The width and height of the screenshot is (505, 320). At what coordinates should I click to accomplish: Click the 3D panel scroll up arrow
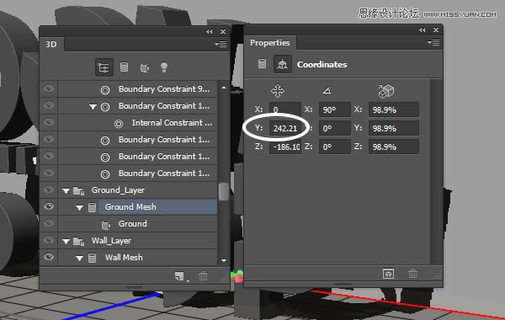click(x=224, y=88)
